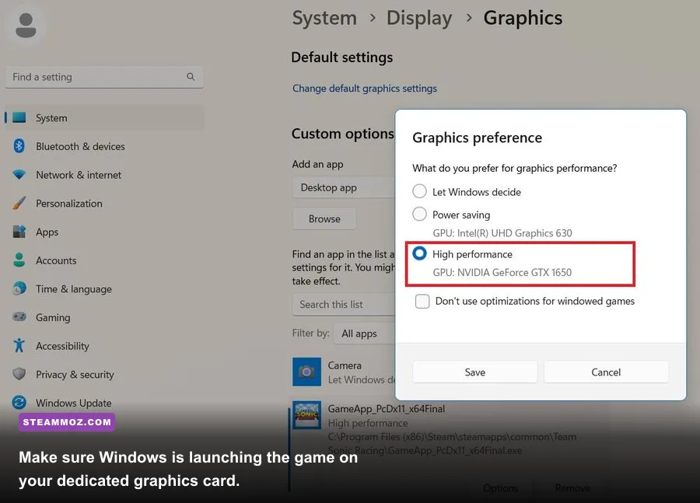
Task: Click Display in the breadcrumb
Action: click(419, 19)
